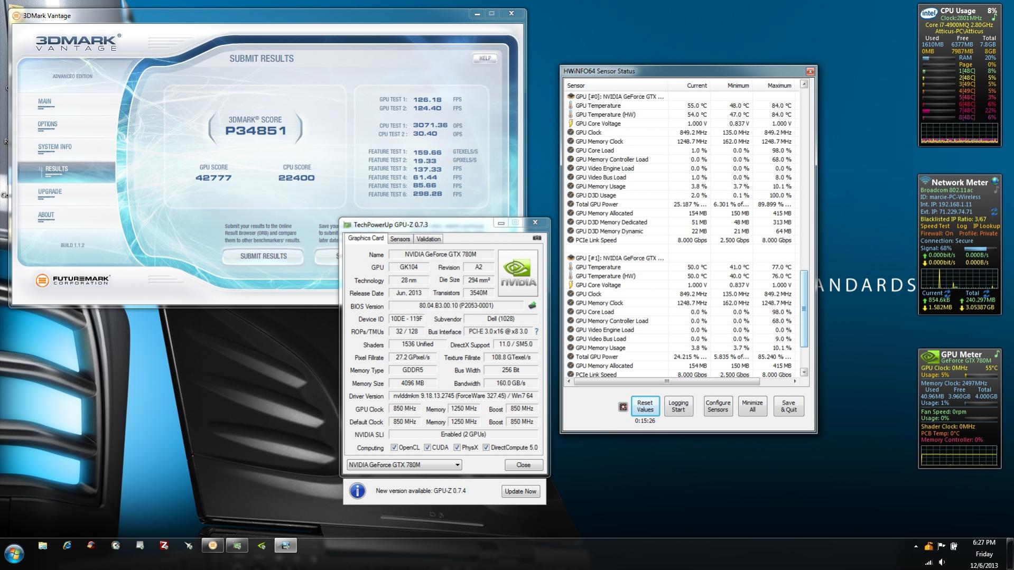Open the volume control in system tray
The height and width of the screenshot is (570, 1014).
tap(942, 562)
